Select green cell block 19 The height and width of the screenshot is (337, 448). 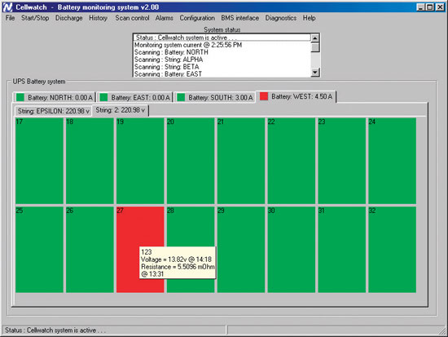pos(140,161)
